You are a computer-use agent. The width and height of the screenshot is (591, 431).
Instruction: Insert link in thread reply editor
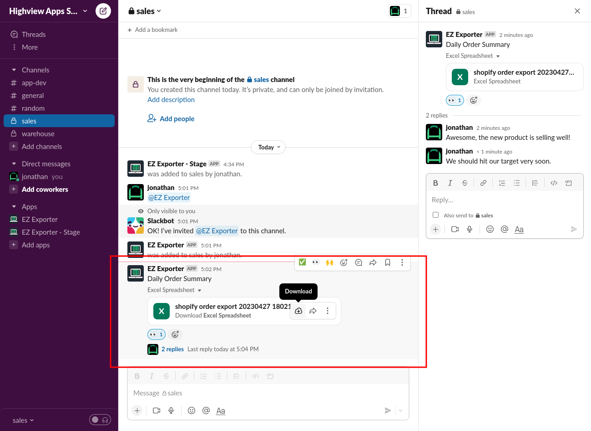click(x=483, y=183)
